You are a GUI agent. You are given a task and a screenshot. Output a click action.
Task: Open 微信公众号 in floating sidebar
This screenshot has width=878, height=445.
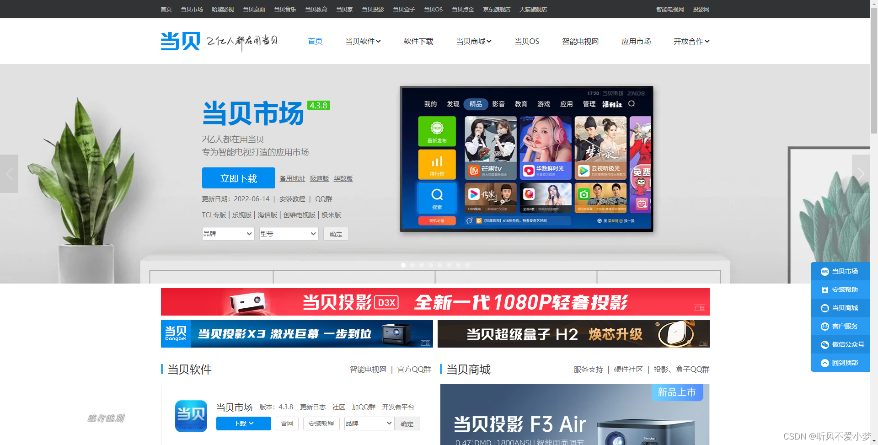click(840, 344)
